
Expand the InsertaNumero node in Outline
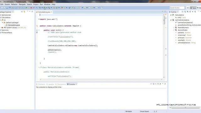tap(174, 28)
